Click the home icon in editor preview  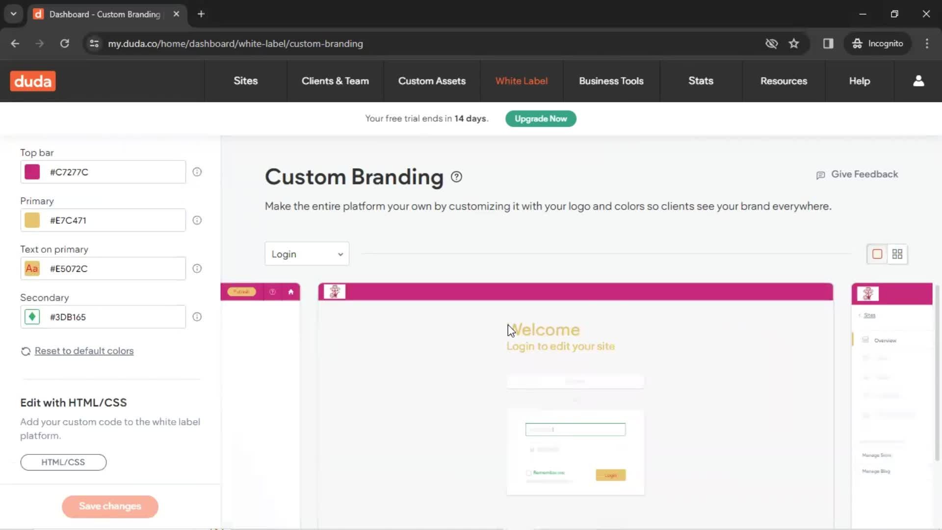(291, 292)
